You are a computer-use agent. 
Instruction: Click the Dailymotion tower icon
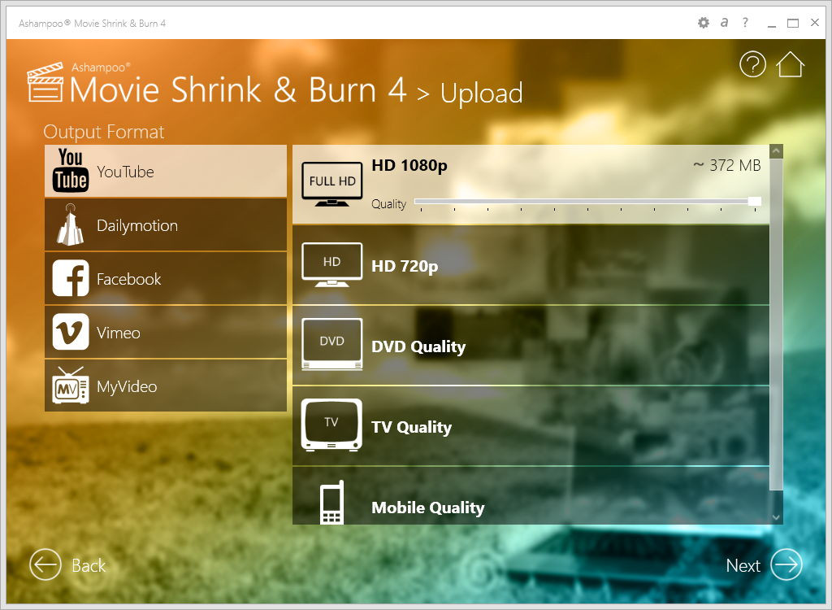point(71,224)
